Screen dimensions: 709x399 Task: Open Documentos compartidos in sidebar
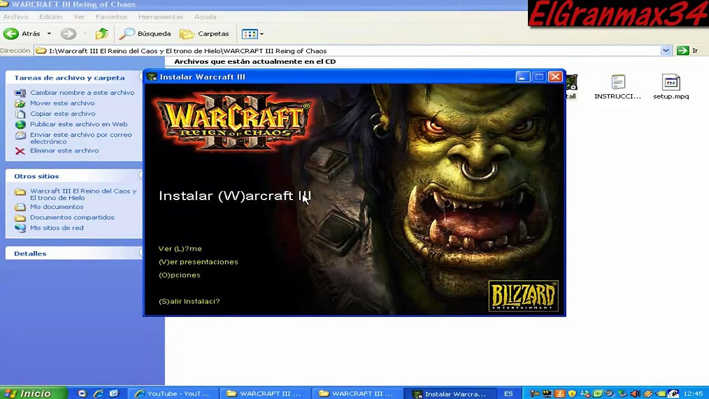(72, 217)
